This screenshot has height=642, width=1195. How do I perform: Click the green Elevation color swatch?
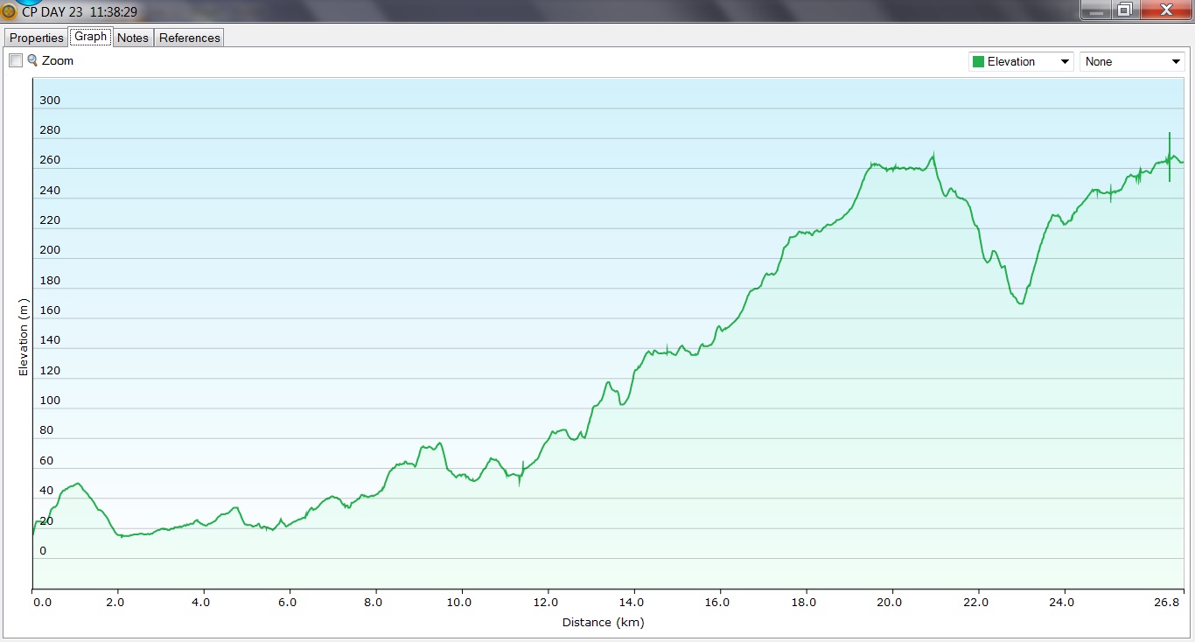[x=978, y=61]
